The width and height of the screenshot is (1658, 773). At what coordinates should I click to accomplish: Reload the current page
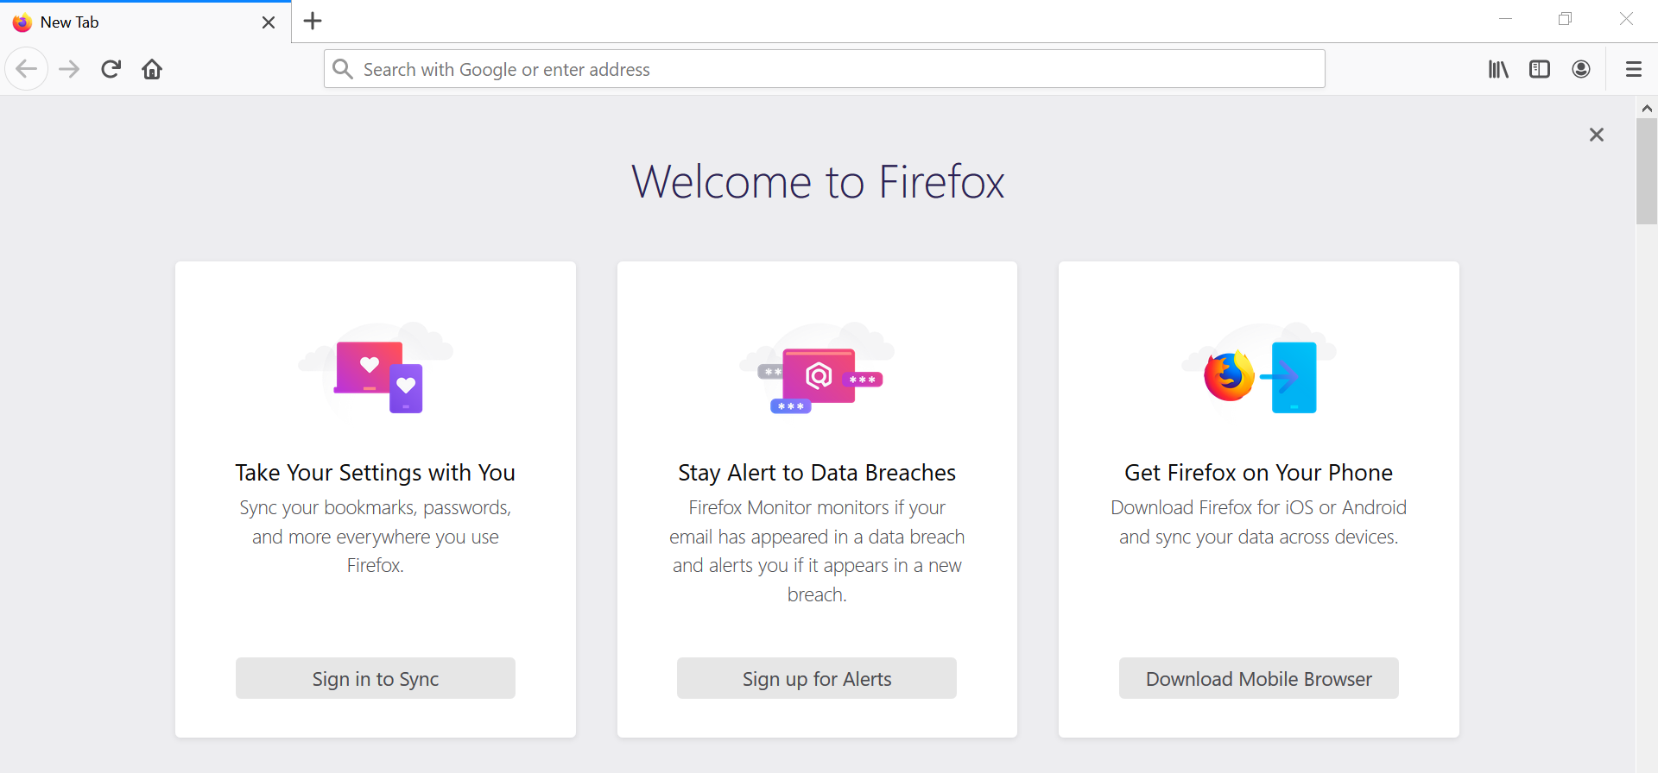111,69
